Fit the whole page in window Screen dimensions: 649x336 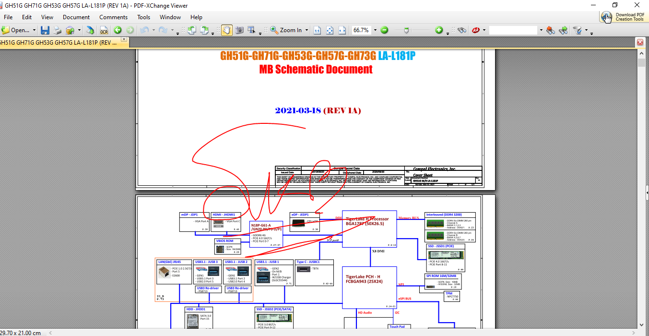coord(330,30)
